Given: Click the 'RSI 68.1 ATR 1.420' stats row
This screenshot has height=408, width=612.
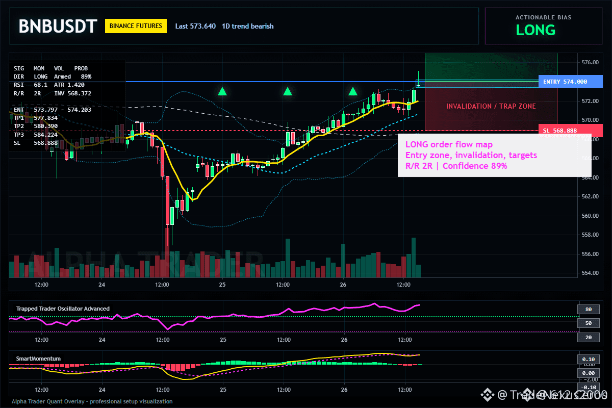Looking at the screenshot, I should 49,85.
